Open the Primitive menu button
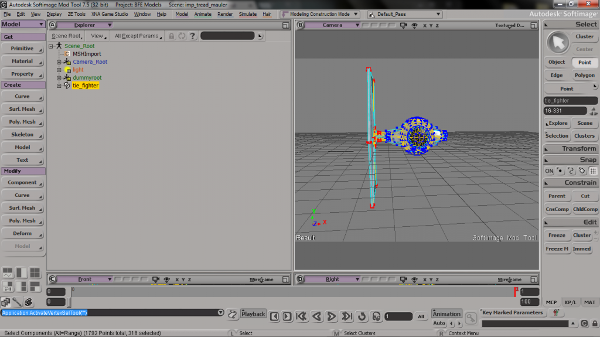Screen dimensions: 600x337 (22, 49)
